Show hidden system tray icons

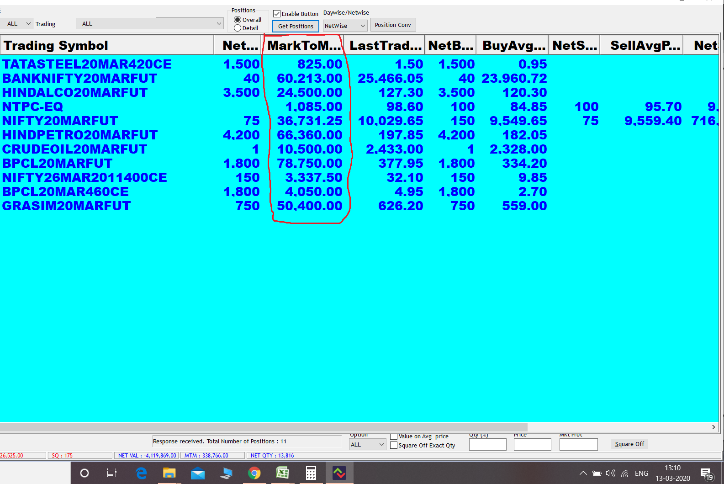coord(583,473)
